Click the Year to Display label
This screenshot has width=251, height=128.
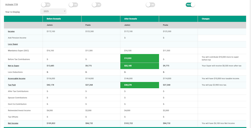tap(13, 12)
